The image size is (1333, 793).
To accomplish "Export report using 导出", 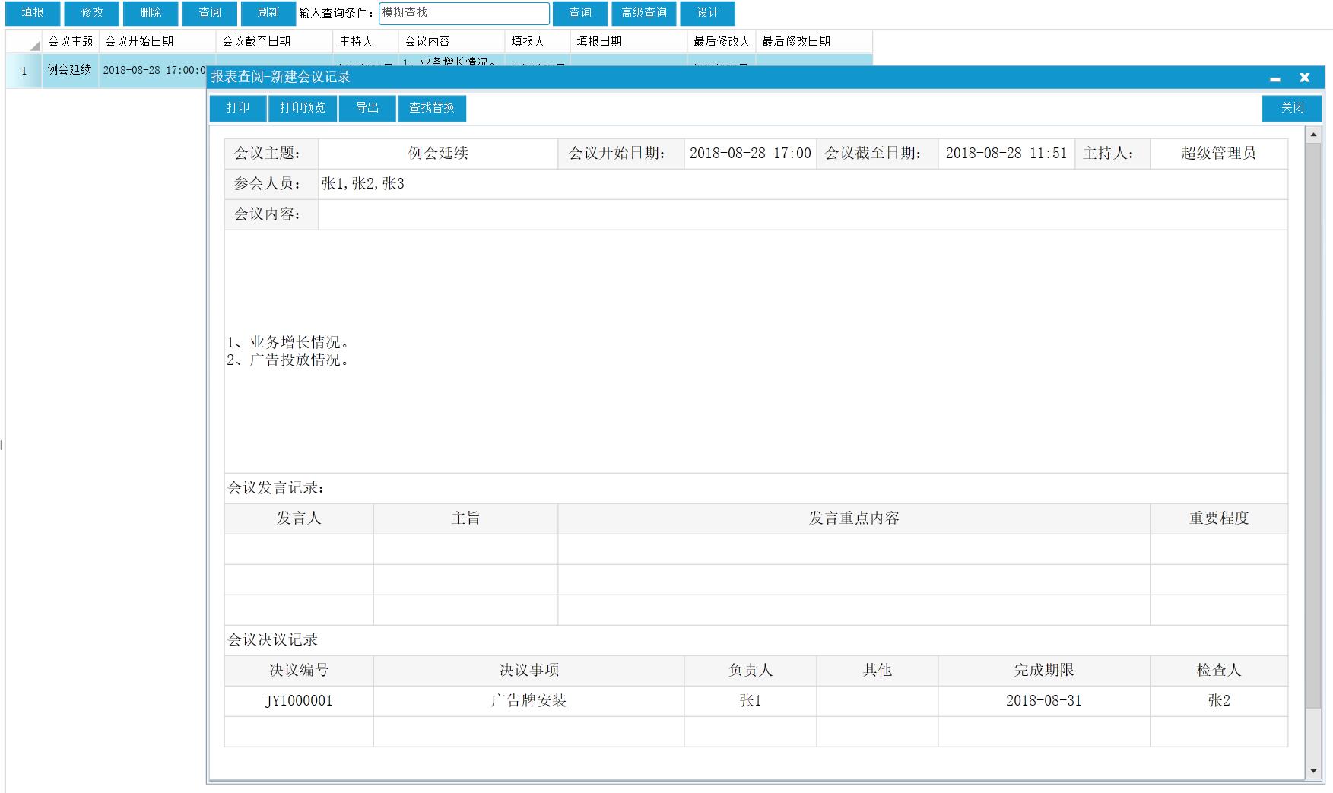I will click(x=367, y=108).
